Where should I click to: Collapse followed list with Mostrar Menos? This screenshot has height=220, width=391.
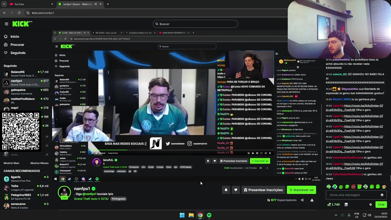[x=39, y=163]
